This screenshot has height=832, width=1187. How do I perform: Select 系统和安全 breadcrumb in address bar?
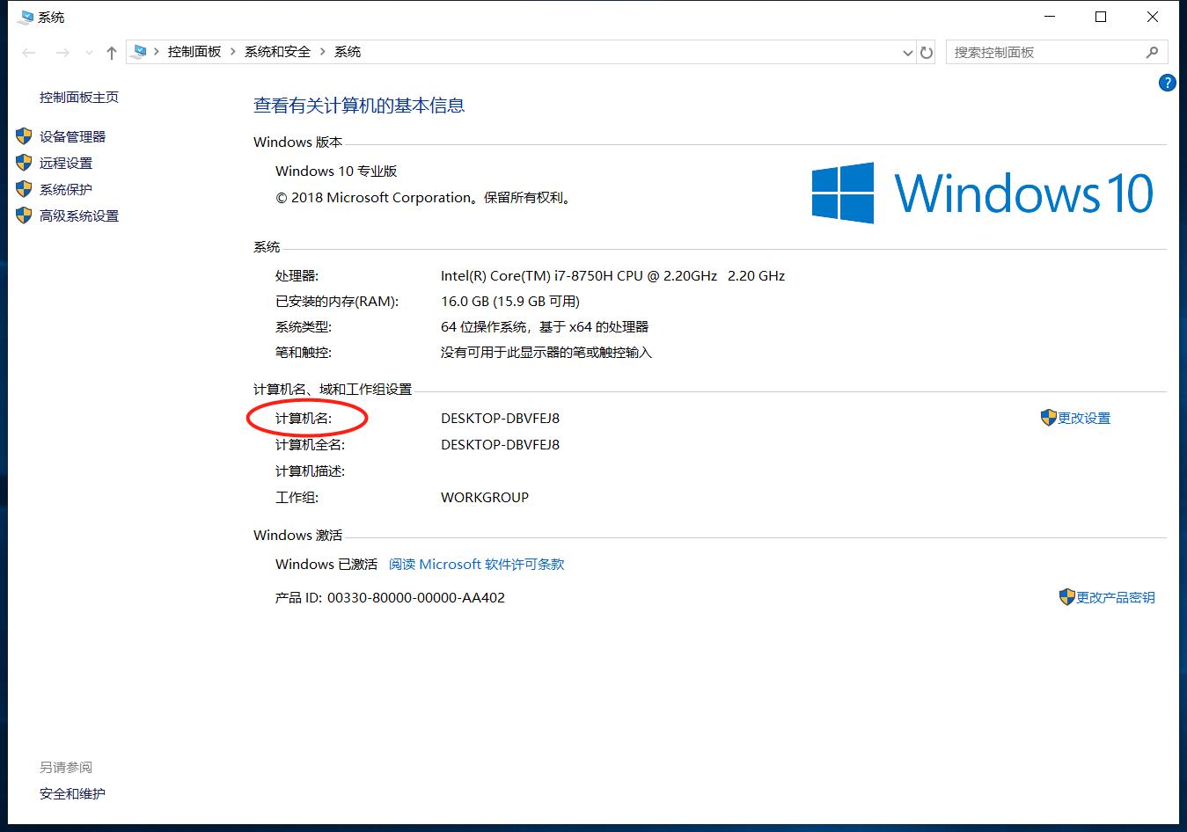pyautogui.click(x=277, y=52)
